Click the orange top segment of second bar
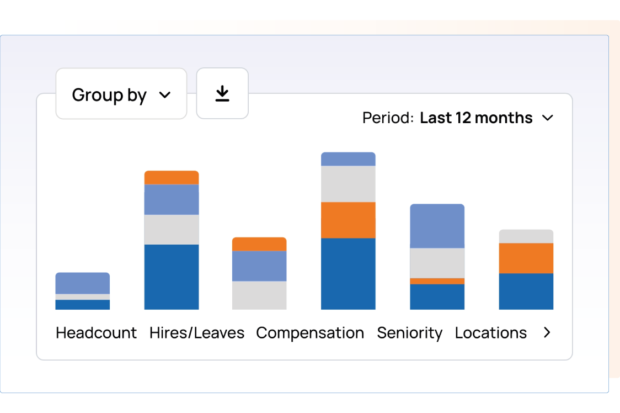The image size is (620, 413). click(x=172, y=178)
